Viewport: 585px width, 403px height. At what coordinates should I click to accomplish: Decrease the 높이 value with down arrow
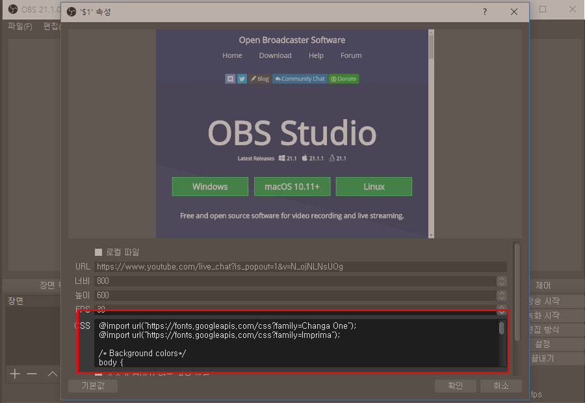(502, 298)
